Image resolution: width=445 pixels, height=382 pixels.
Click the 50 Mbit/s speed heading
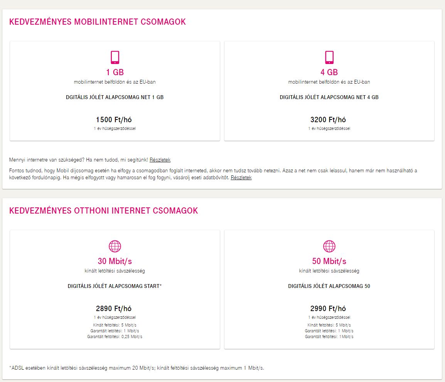coord(329,261)
